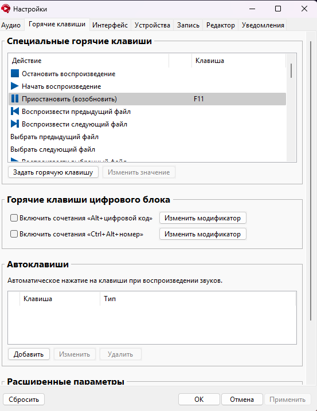This screenshot has width=317, height=411.
Task: Go to the Устройства tab
Action: pyautogui.click(x=152, y=25)
